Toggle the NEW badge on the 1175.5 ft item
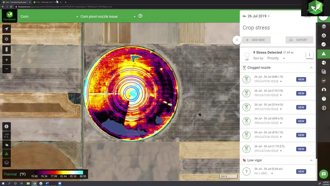 point(301,149)
